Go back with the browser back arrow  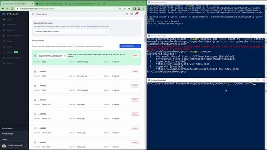[3, 8]
